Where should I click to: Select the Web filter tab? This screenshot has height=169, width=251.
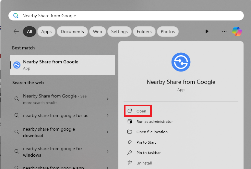coord(98,32)
